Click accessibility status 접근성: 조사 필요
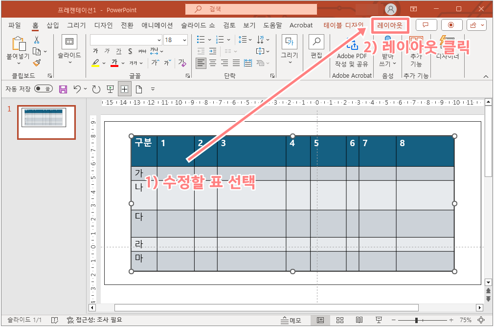 [94, 320]
